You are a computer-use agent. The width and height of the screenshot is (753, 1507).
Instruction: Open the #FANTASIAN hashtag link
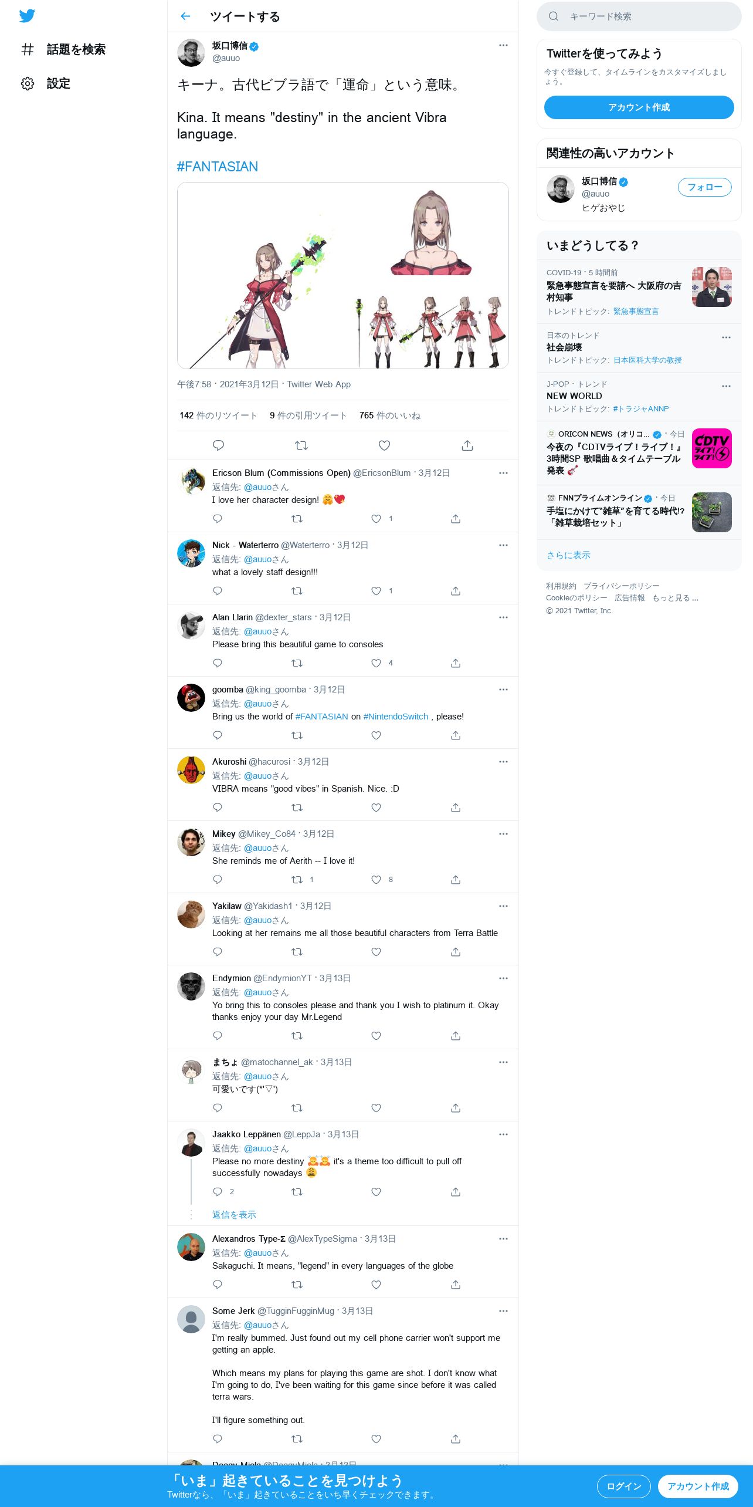218,167
